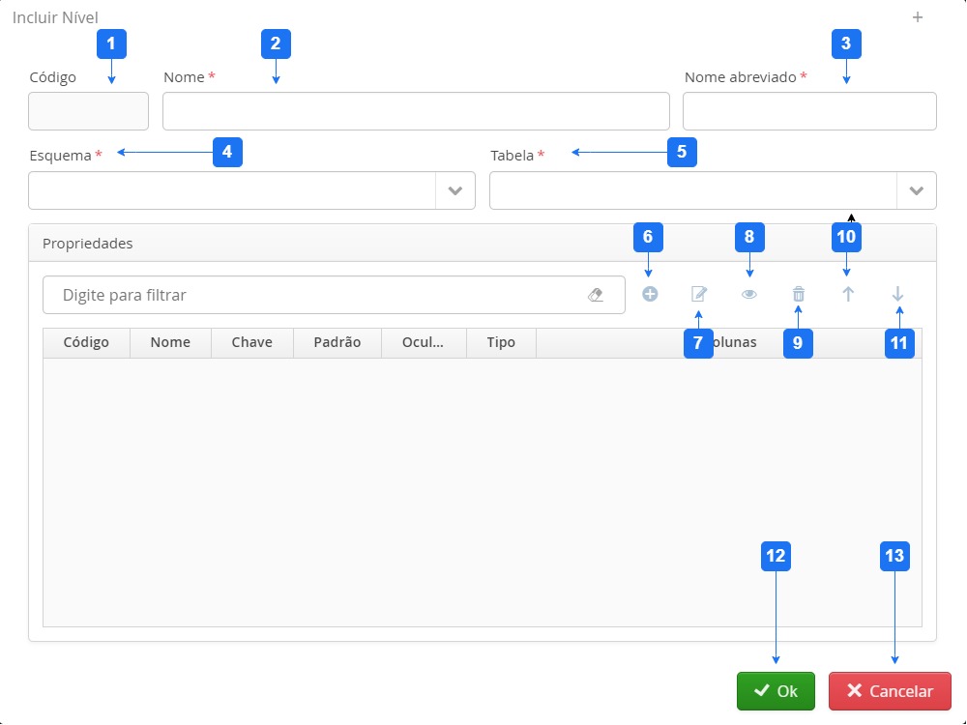
Task: Open the Esquema dropdown
Action: coord(454,190)
